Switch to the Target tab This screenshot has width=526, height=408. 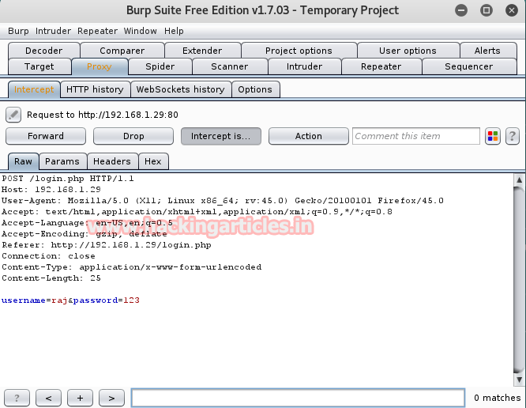[39, 66]
